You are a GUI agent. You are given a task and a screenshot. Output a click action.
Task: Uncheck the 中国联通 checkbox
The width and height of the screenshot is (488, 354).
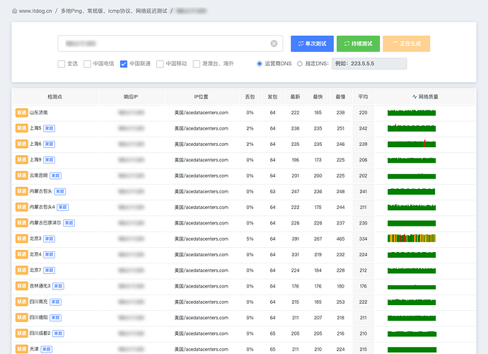coord(124,64)
